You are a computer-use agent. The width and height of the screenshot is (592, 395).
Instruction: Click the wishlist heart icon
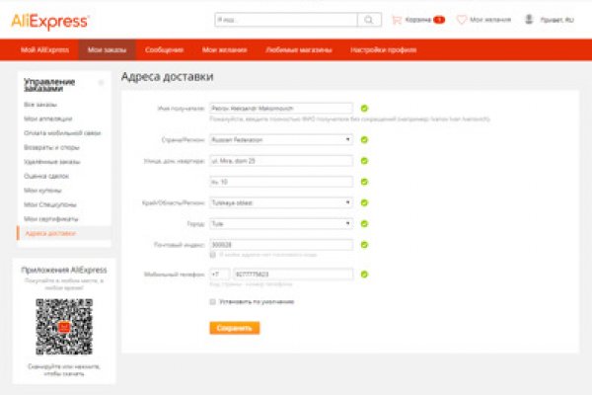[462, 19]
